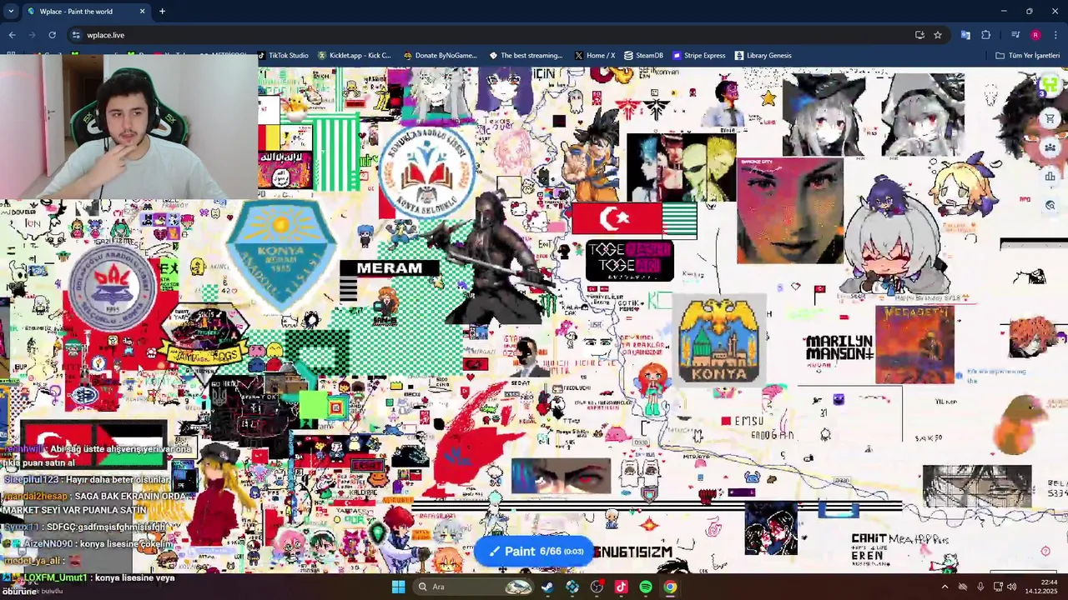
Task: Open the Extensions puzzle icon
Action: [x=985, y=35]
